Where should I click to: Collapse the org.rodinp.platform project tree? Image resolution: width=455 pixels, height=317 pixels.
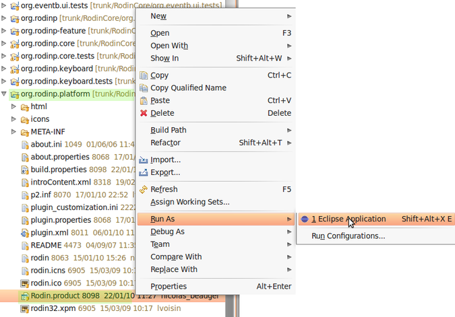click(x=4, y=94)
